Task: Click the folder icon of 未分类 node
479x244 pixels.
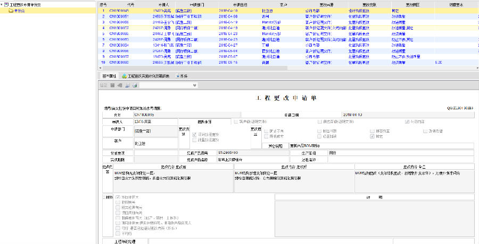Action: [x=11, y=10]
